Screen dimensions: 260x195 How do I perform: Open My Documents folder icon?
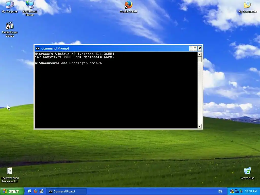[247, 7]
